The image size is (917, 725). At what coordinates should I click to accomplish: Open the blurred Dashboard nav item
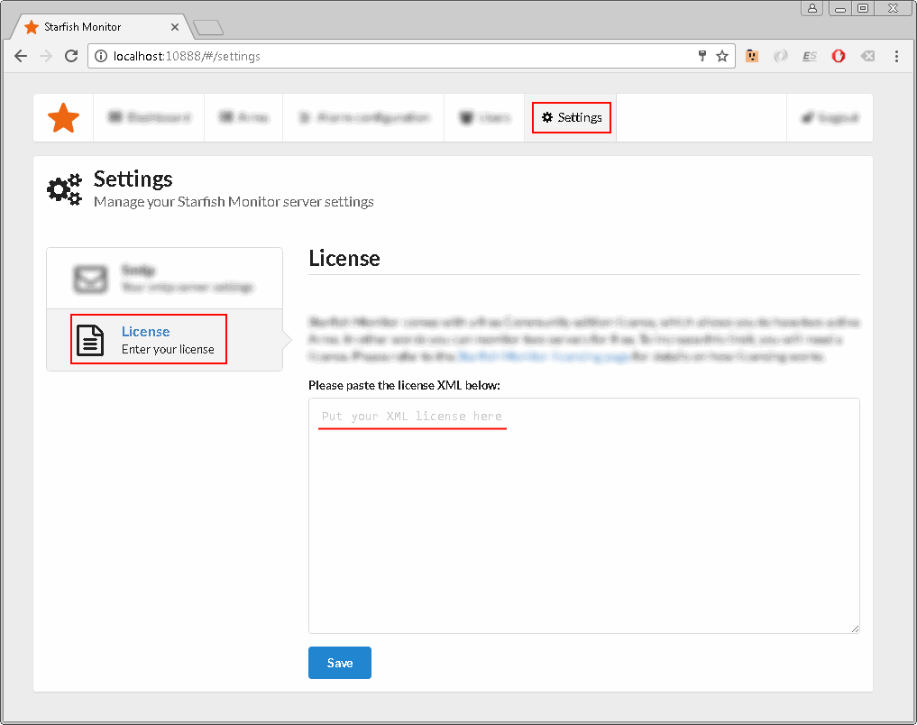coord(149,117)
